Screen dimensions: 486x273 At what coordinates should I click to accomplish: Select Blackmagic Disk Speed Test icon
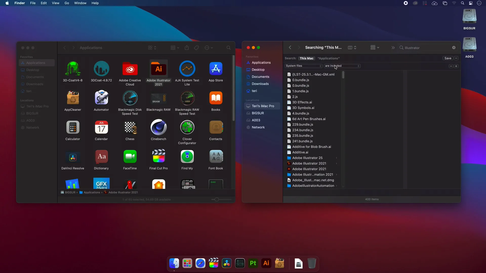(x=130, y=98)
